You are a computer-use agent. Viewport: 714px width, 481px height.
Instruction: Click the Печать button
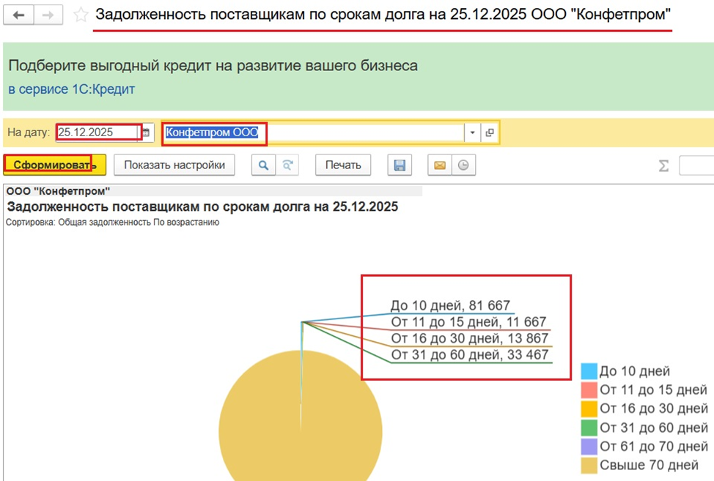[x=343, y=165]
